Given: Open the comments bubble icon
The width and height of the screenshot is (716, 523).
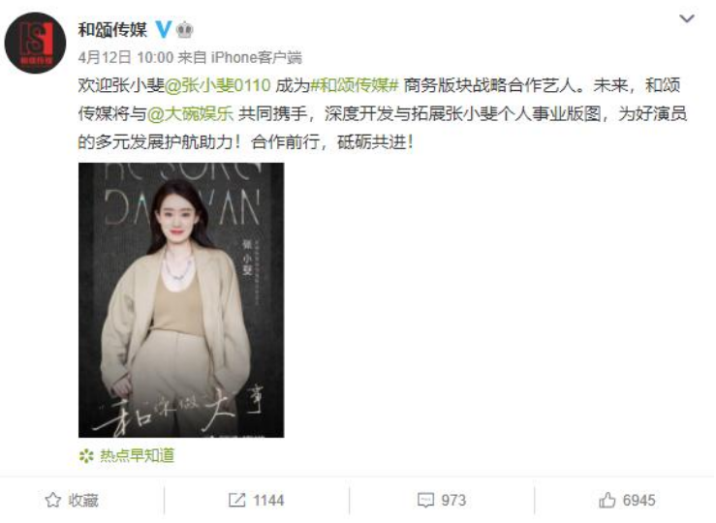Looking at the screenshot, I should (x=425, y=500).
